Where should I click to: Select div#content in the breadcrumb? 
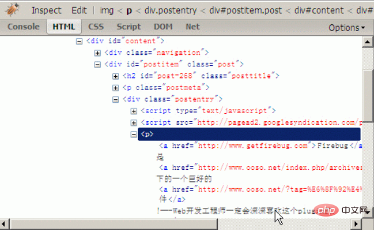pos(319,10)
